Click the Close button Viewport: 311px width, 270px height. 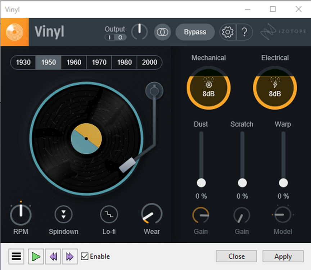tap(236, 256)
